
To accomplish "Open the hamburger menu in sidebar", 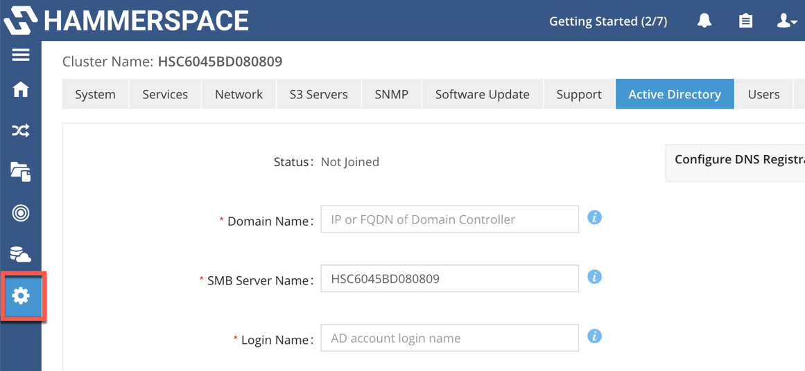I will (21, 55).
